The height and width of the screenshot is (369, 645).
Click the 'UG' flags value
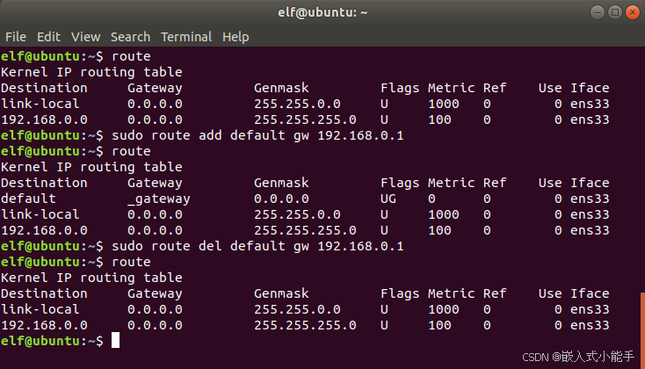point(388,199)
